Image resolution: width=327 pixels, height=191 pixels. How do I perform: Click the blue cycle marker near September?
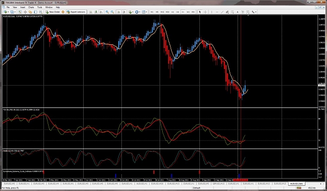click(x=239, y=175)
